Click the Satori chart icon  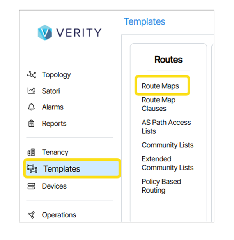click(x=31, y=91)
